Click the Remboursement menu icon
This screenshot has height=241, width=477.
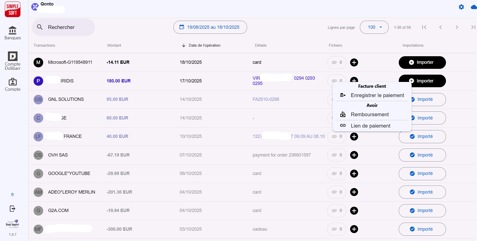(343, 114)
